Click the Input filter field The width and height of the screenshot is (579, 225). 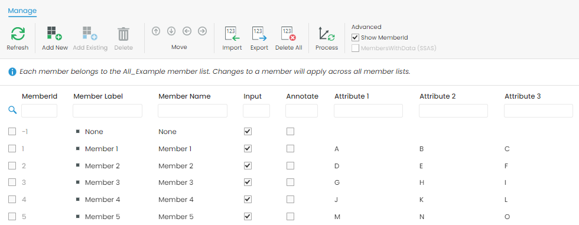coord(256,110)
